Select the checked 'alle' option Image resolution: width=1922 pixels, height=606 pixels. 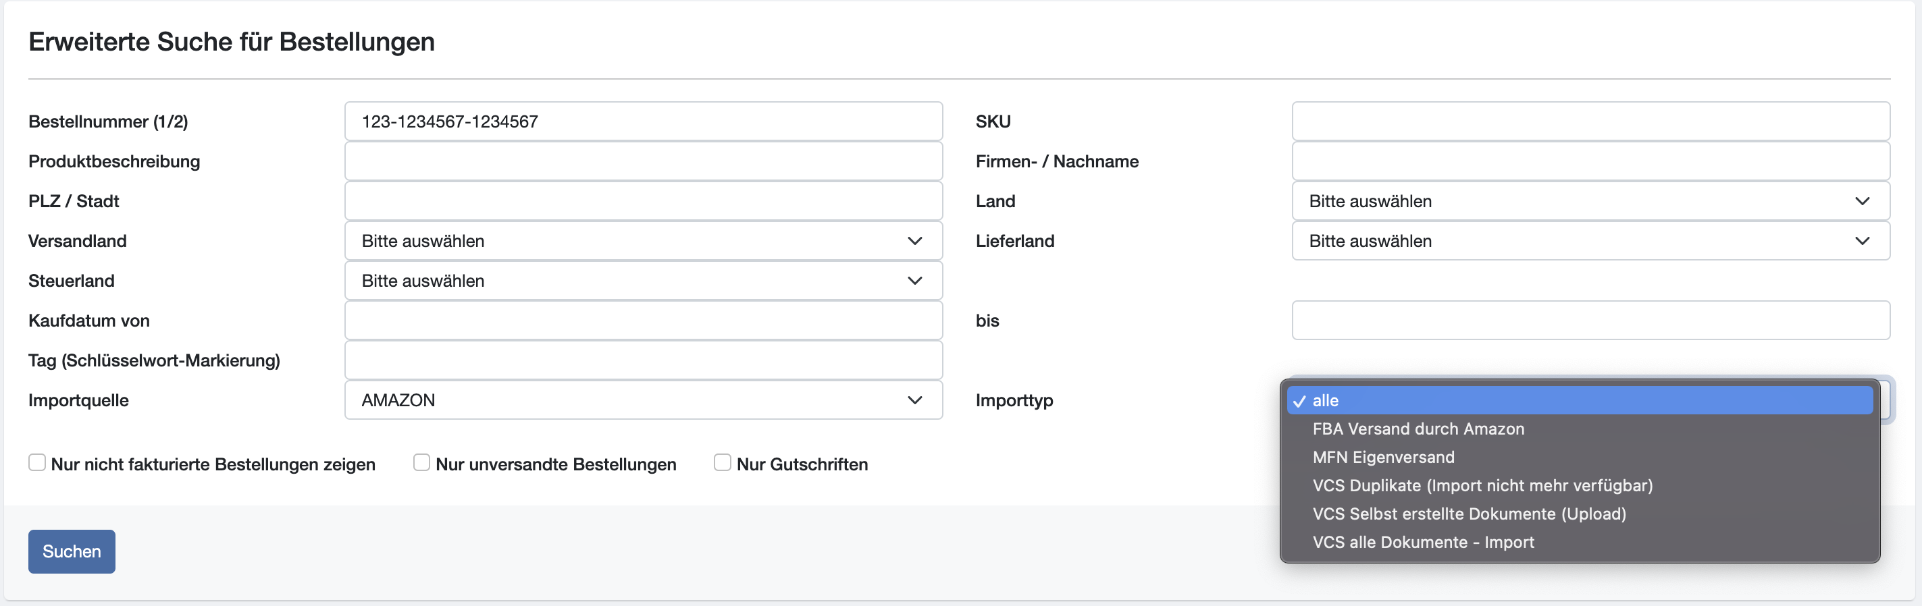click(1325, 400)
